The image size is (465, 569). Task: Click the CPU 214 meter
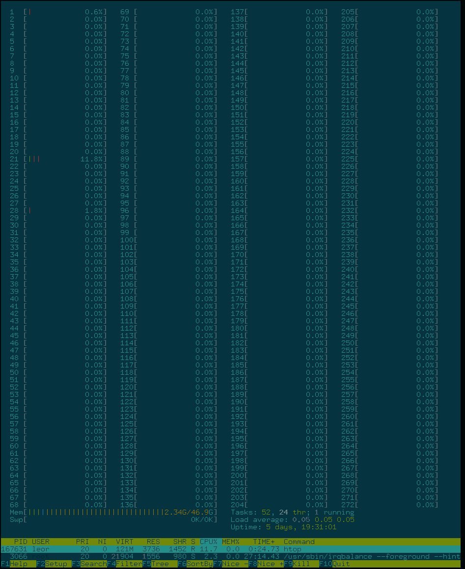389,78
